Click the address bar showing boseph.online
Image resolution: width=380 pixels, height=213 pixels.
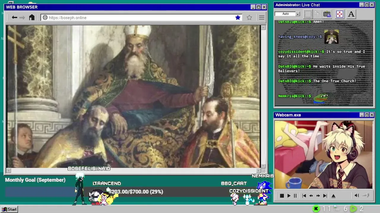tap(141, 18)
